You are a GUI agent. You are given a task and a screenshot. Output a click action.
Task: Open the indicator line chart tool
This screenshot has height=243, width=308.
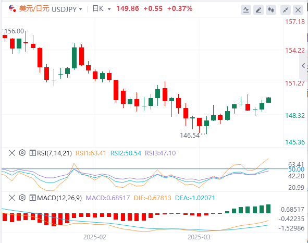pos(246,9)
